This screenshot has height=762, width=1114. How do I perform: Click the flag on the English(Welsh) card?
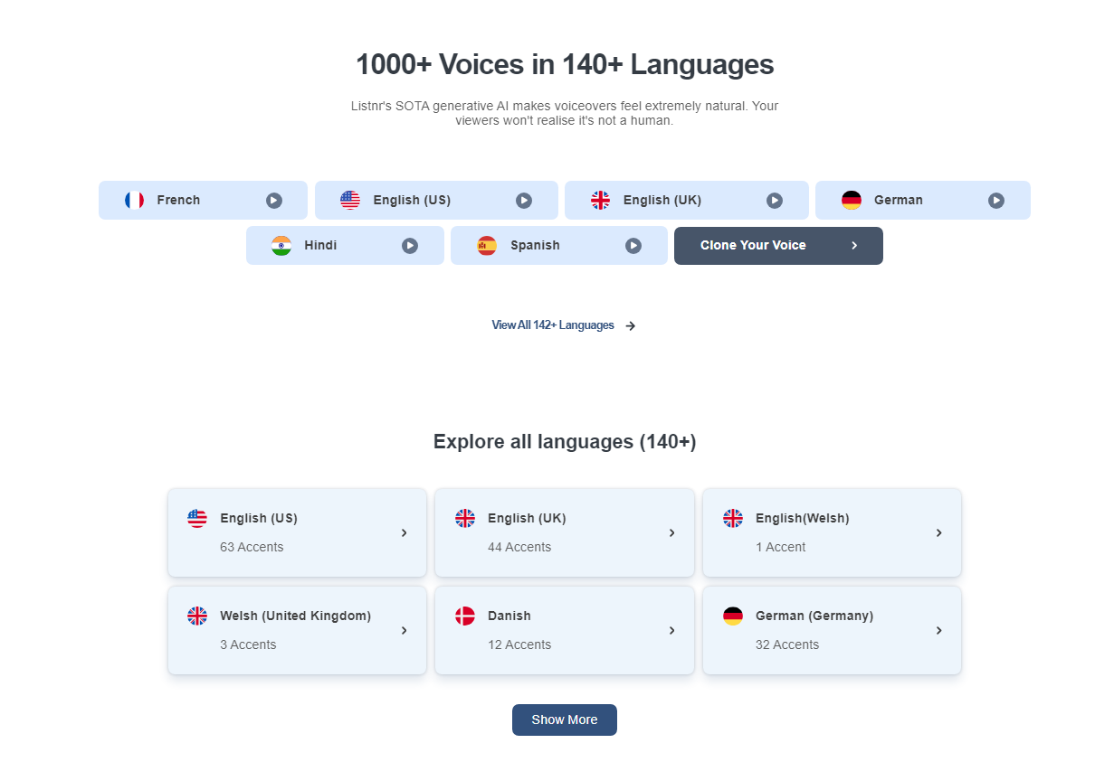click(x=733, y=518)
